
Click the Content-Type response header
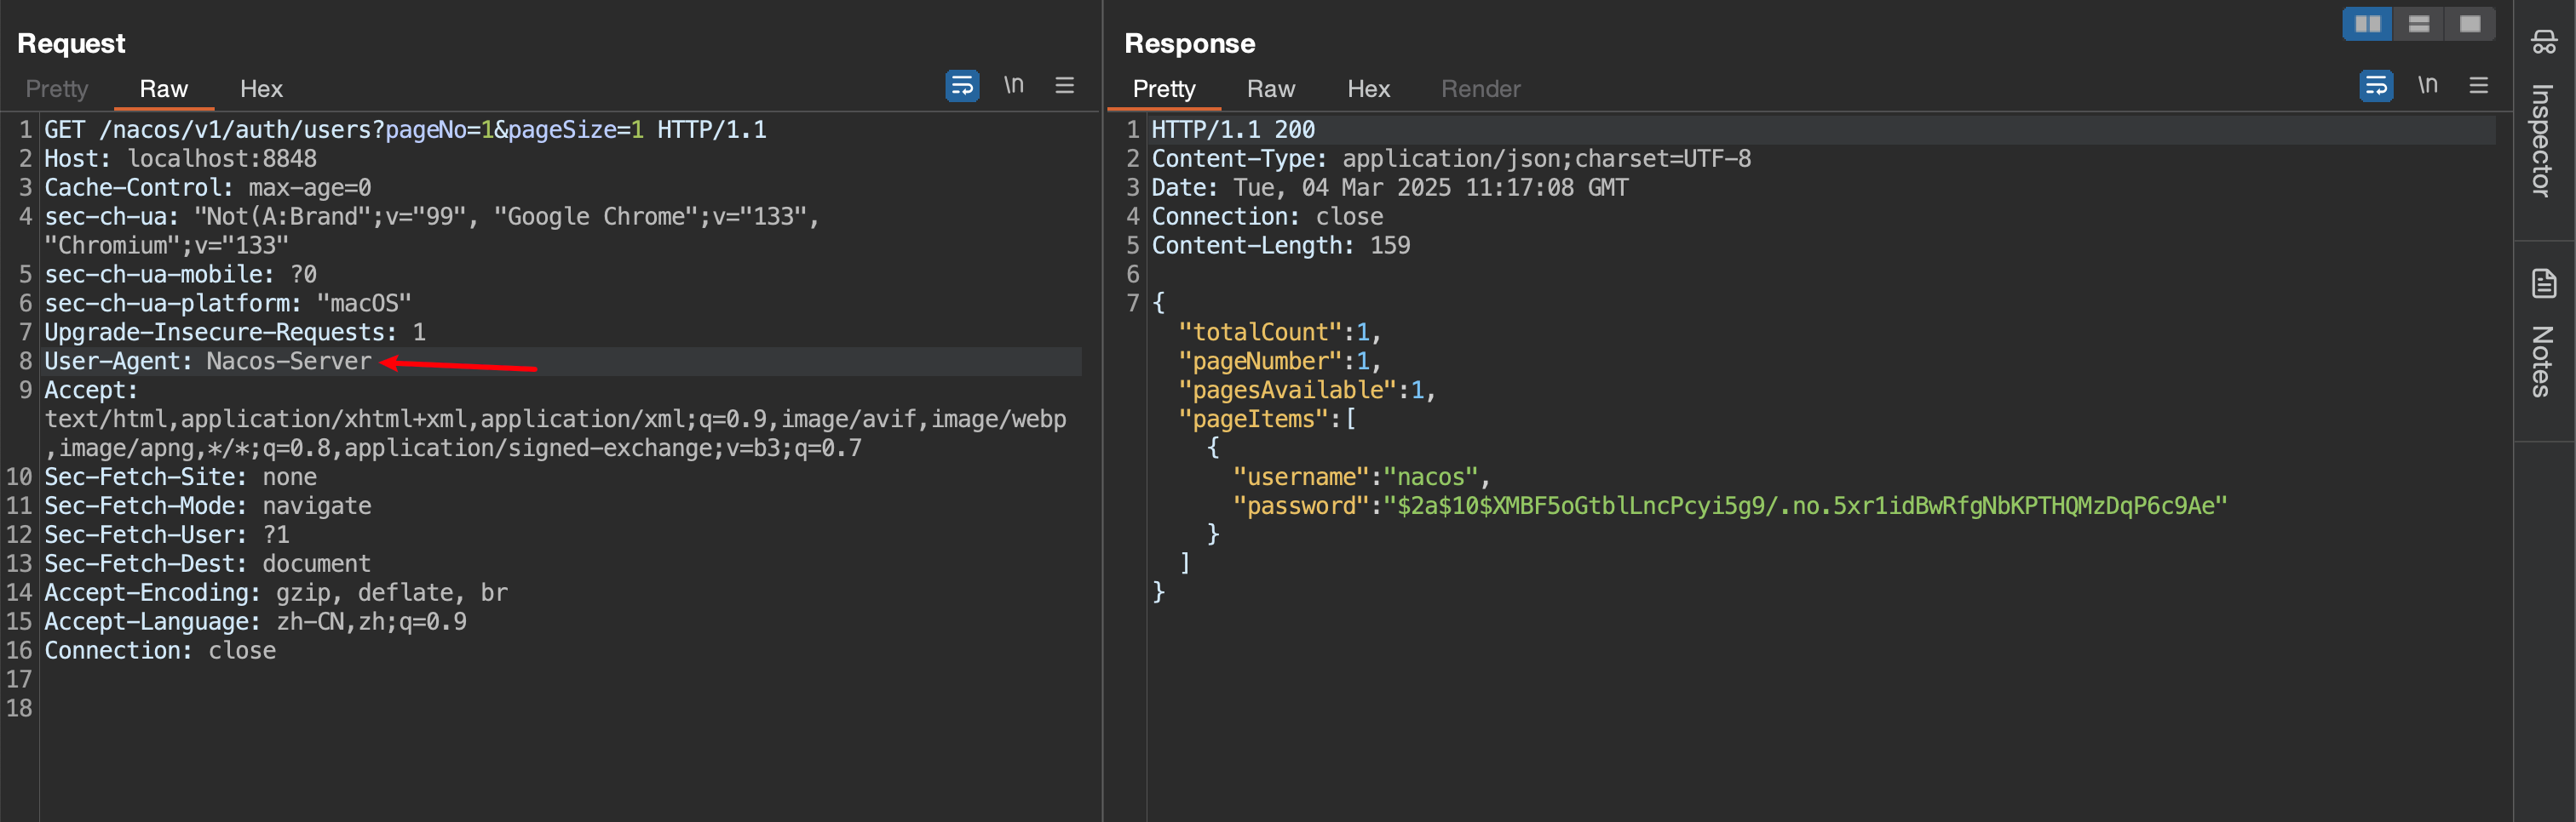[x=1451, y=159]
